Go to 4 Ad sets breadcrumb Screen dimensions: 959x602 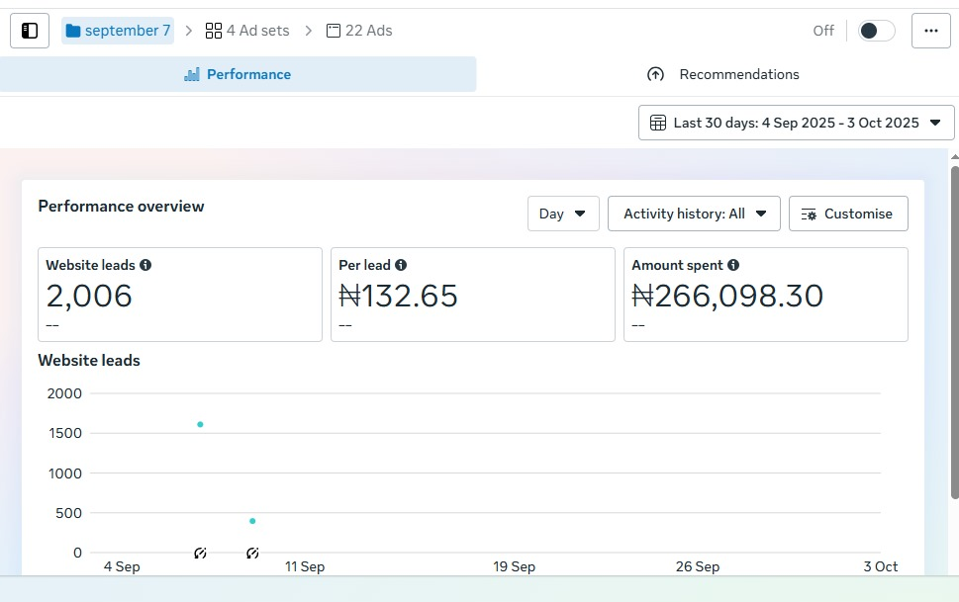point(247,31)
